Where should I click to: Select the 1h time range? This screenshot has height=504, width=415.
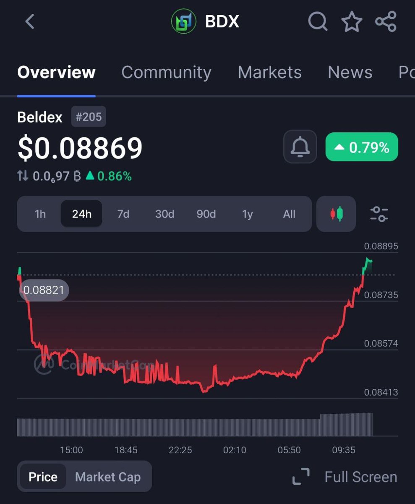point(40,214)
